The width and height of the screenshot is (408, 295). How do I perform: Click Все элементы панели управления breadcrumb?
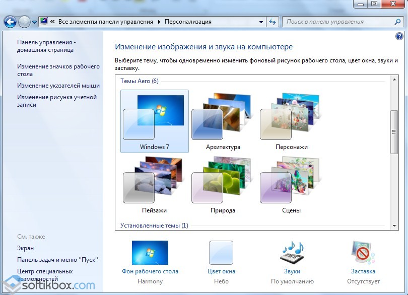107,22
